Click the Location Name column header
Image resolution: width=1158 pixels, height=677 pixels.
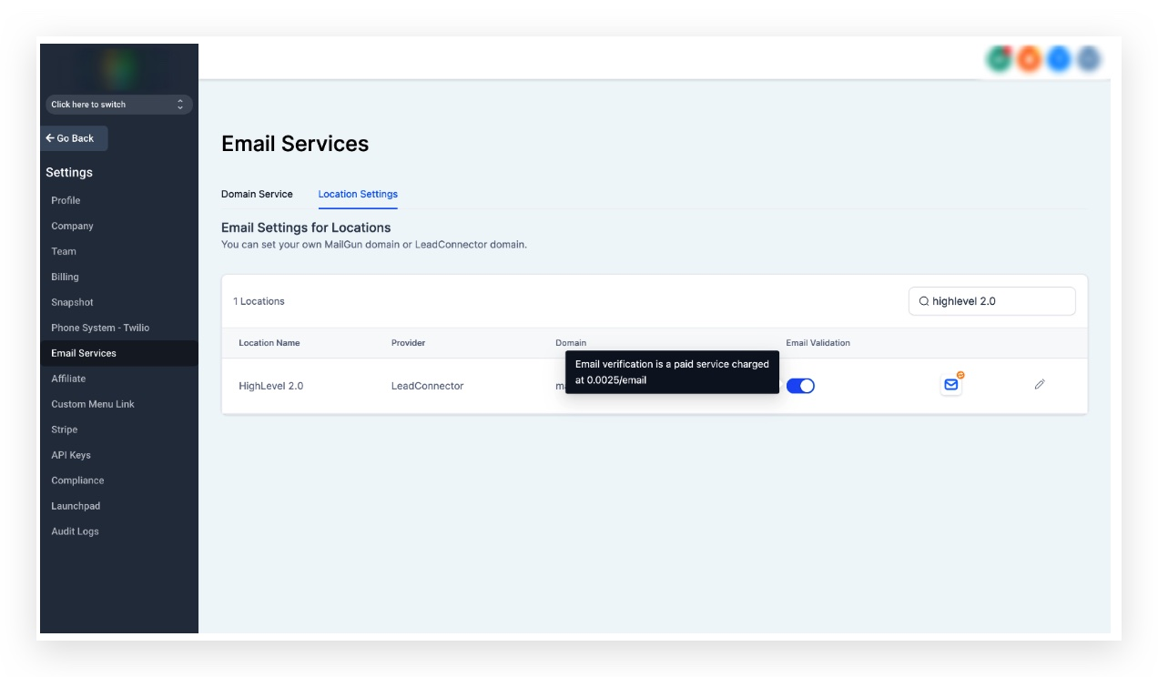pyautogui.click(x=269, y=343)
